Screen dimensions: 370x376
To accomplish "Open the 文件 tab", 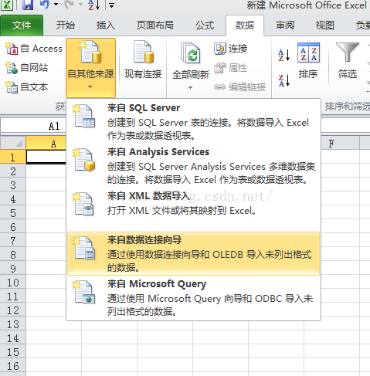I will pos(22,25).
